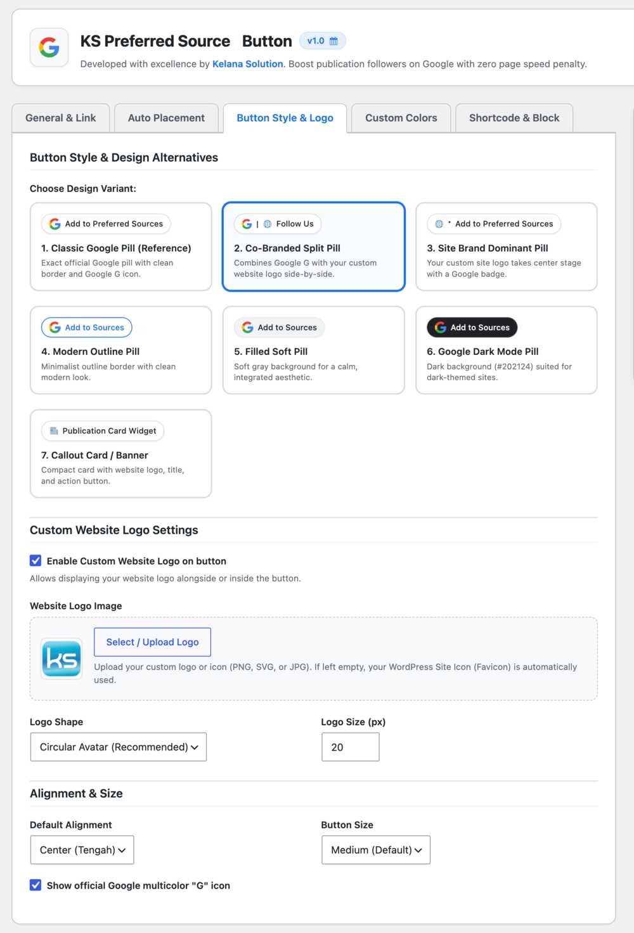Screen dimensions: 634x933
Task: Select the Button Style & Logo tab
Action: click(x=285, y=118)
